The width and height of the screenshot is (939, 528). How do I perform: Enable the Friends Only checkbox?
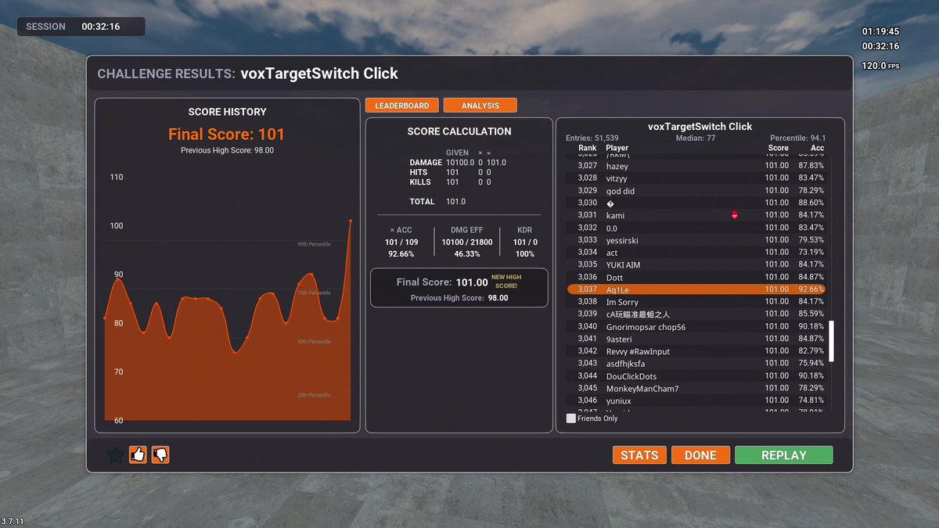[x=571, y=418]
